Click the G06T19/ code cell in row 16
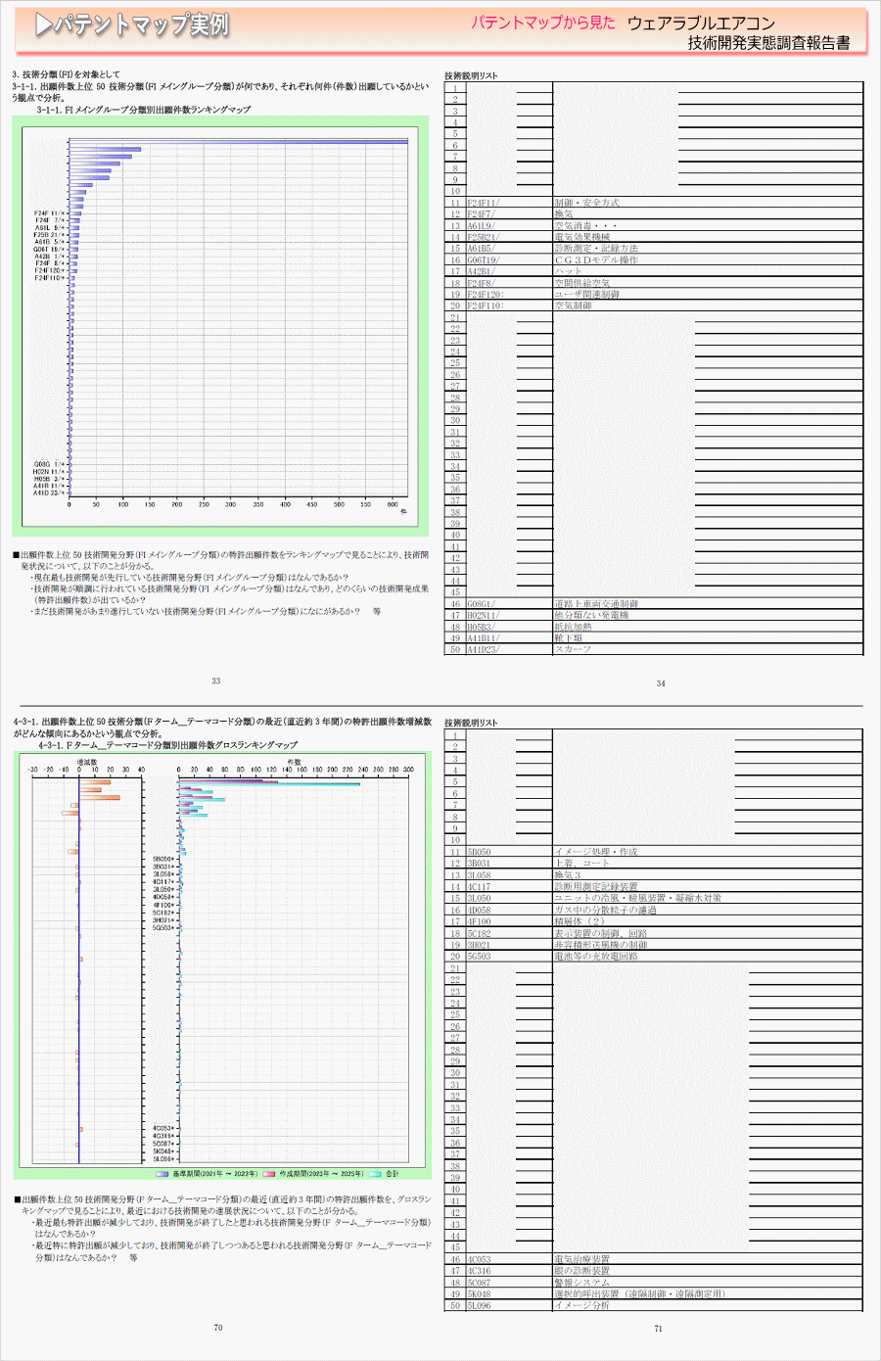The height and width of the screenshot is (1361, 881). [x=483, y=260]
